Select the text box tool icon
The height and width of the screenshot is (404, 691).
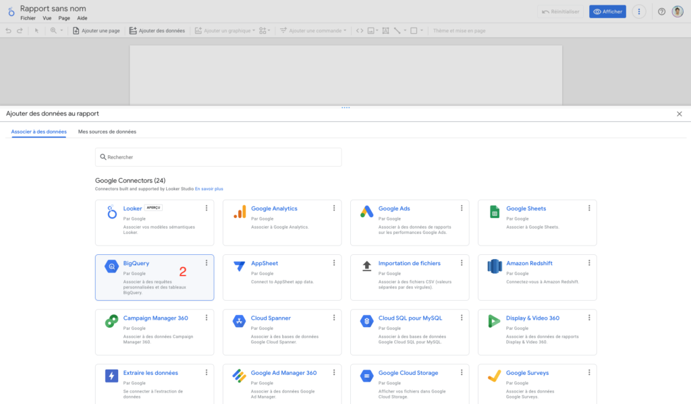coord(385,30)
